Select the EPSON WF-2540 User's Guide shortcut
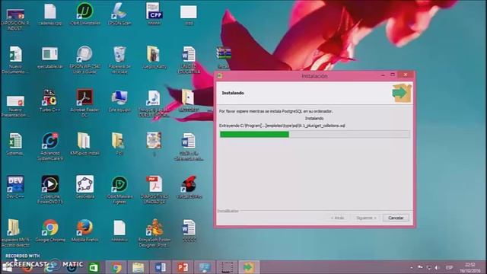 coord(84,60)
